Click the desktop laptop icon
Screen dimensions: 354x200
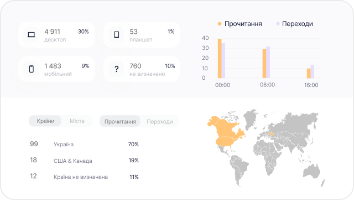pos(31,34)
